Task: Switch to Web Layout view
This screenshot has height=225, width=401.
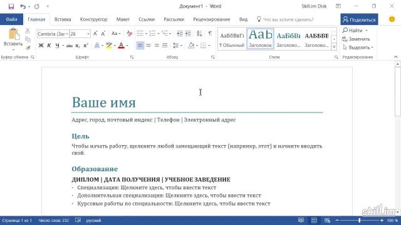Action: pyautogui.click(x=327, y=220)
